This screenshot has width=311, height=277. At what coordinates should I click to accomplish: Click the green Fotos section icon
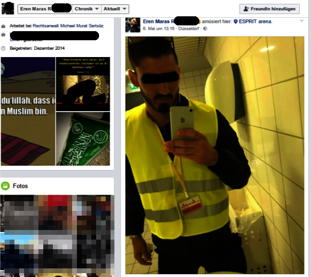(5, 186)
